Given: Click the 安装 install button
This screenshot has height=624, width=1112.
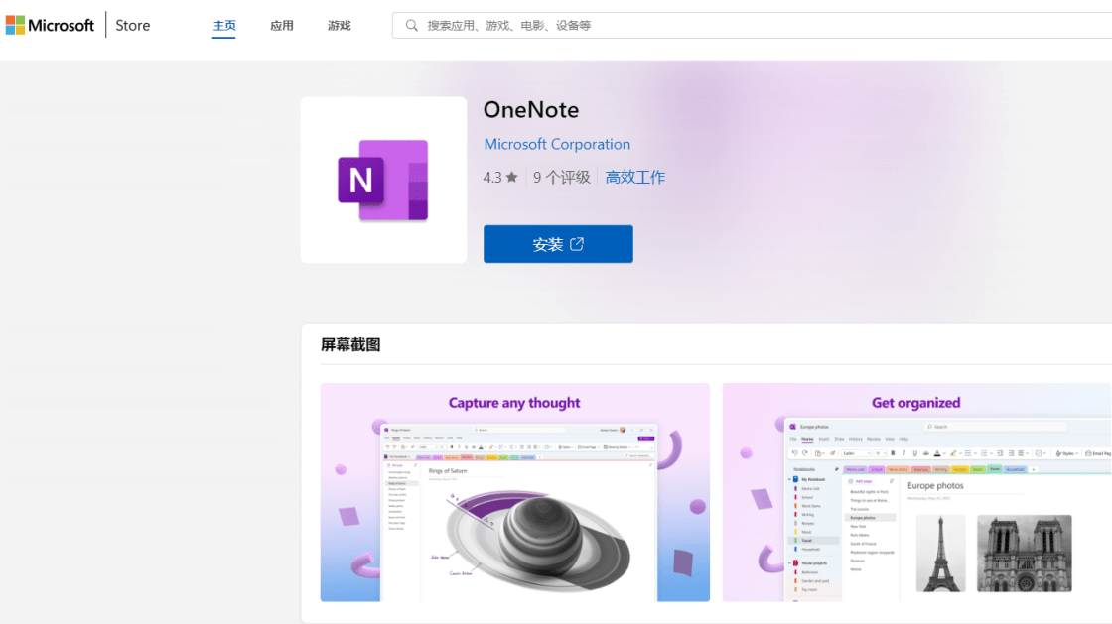Looking at the screenshot, I should click(x=558, y=244).
